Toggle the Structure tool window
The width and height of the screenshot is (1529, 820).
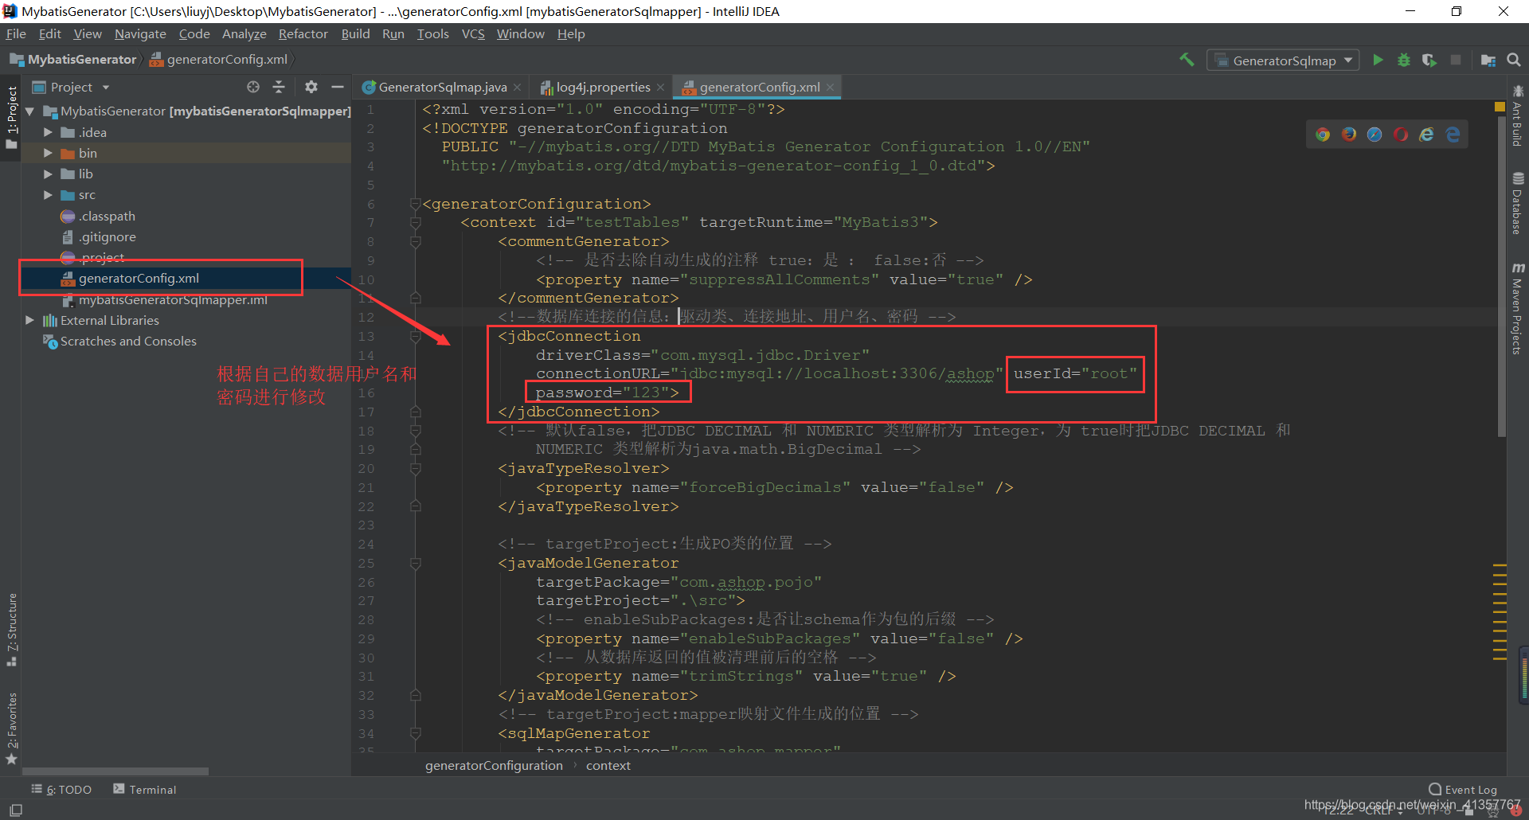(11, 629)
